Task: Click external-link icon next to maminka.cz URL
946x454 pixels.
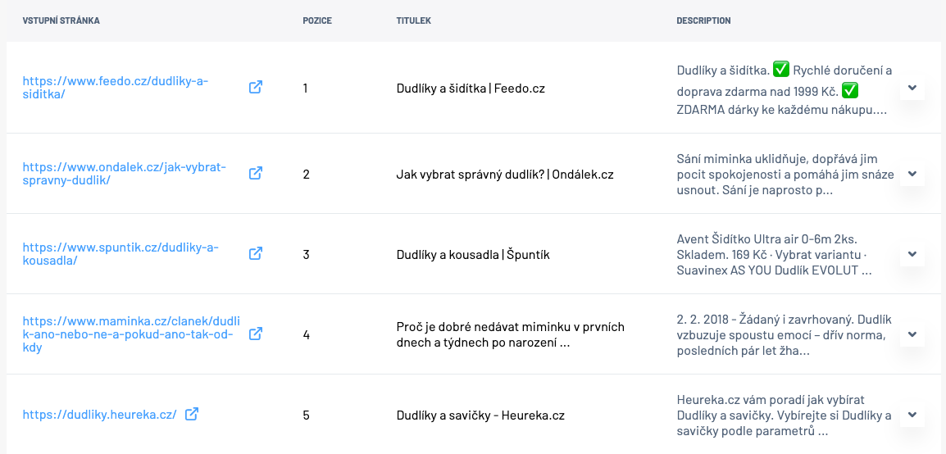Action: 256,334
